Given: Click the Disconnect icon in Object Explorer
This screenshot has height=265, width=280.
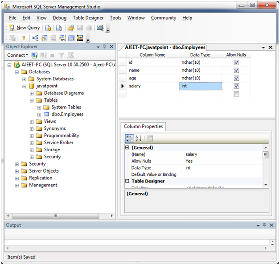Looking at the screenshot, I should click(x=43, y=55).
